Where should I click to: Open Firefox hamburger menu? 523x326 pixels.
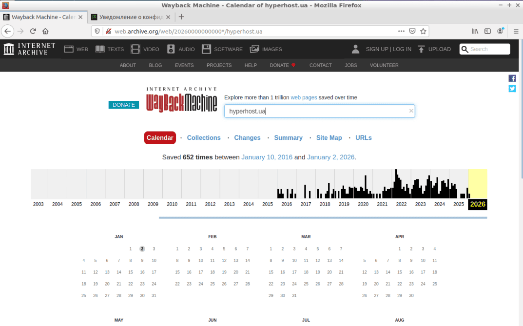click(x=516, y=31)
